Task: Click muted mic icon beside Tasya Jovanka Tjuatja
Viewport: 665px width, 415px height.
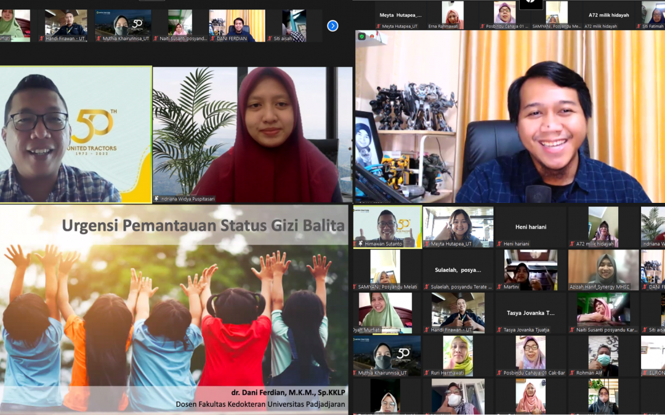Action: tap(499, 330)
